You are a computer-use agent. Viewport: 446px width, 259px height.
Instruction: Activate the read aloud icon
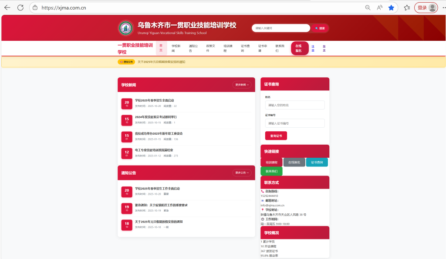click(379, 8)
